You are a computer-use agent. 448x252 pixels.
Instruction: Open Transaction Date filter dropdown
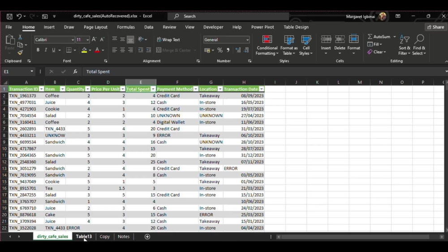pyautogui.click(x=262, y=89)
